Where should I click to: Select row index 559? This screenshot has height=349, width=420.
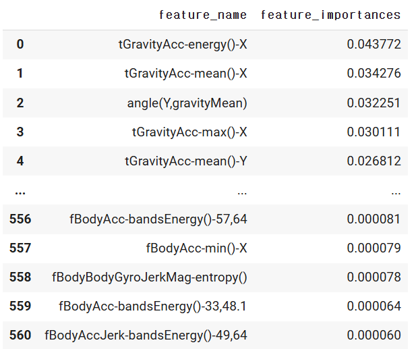[x=20, y=306]
